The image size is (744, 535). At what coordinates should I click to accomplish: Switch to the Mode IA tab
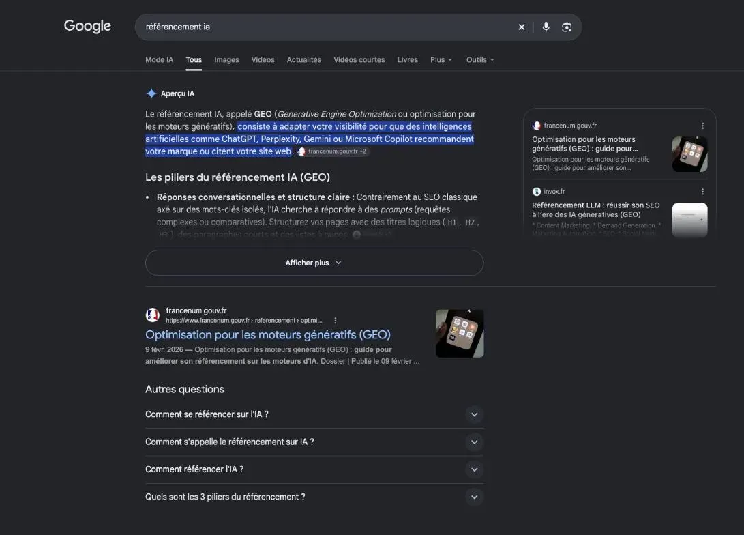pyautogui.click(x=160, y=60)
